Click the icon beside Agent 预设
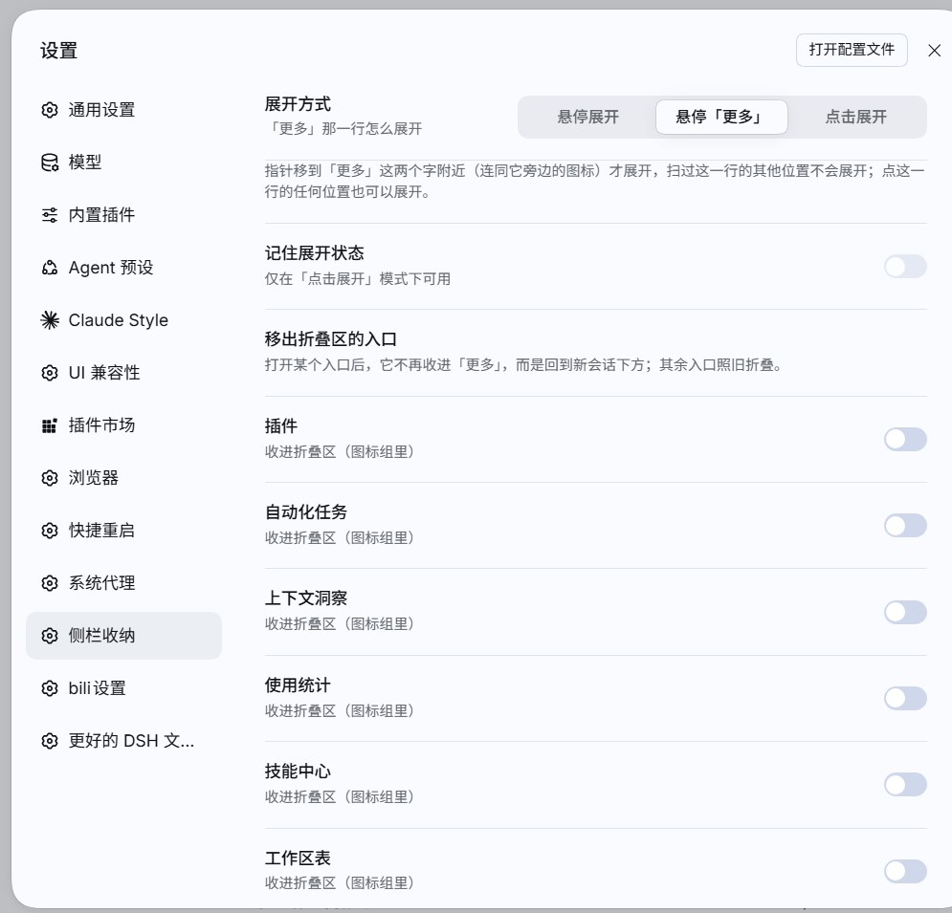952x913 pixels. coord(50,268)
